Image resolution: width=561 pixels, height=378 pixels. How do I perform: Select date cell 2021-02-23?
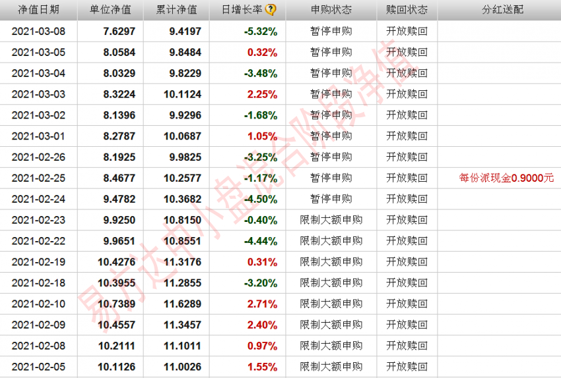point(39,220)
